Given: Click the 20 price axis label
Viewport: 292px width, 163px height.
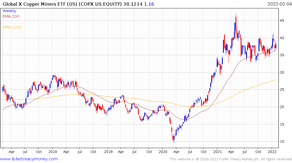Looking at the screenshot, I should (282, 107).
